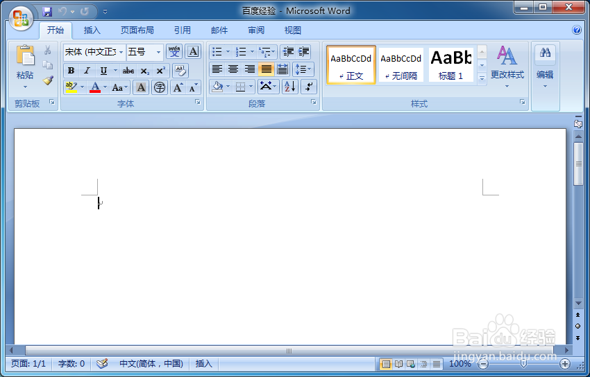
Task: Center align the paragraph
Action: point(233,69)
